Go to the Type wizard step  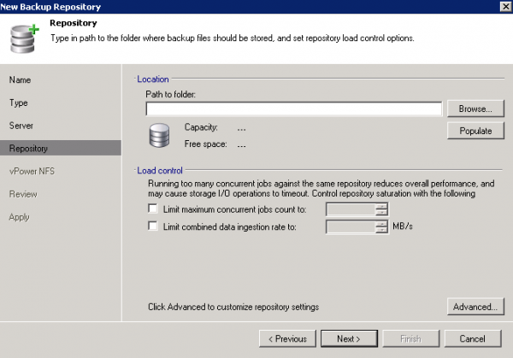(19, 103)
